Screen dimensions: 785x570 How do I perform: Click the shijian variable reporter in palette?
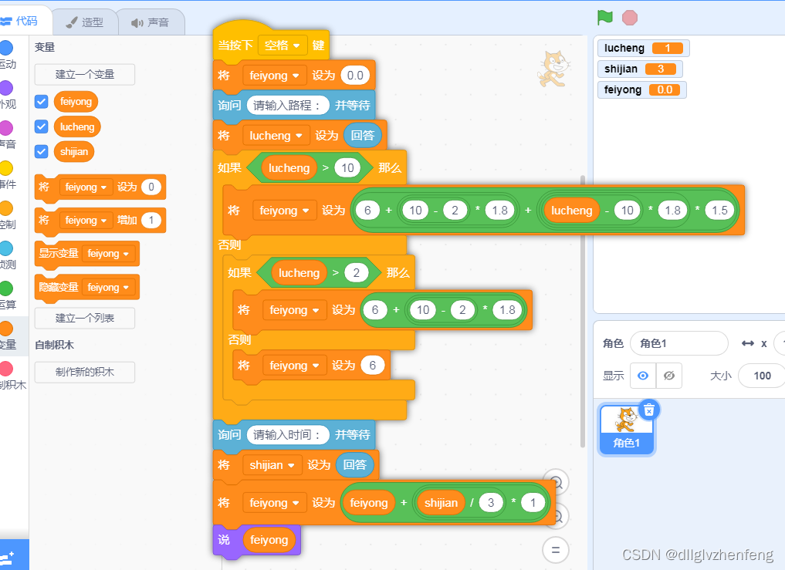click(73, 152)
